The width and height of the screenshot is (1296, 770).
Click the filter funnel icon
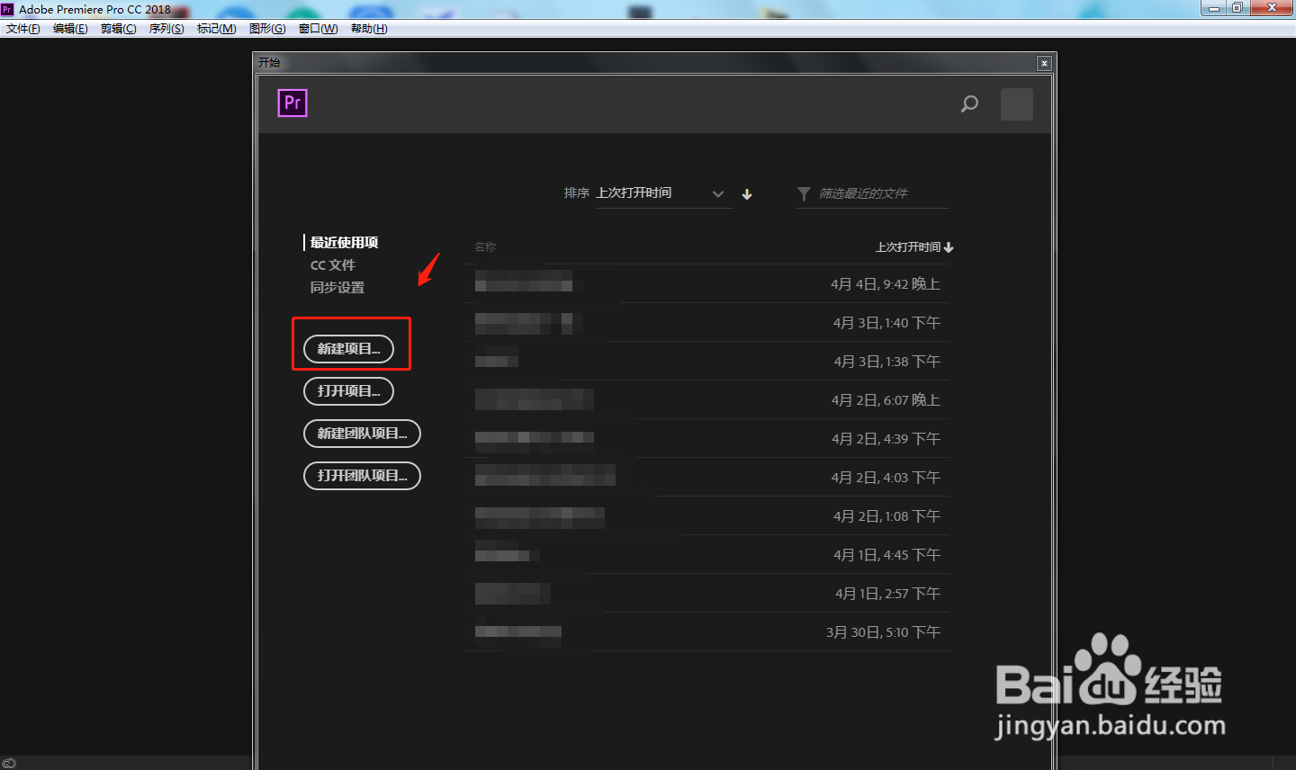804,193
